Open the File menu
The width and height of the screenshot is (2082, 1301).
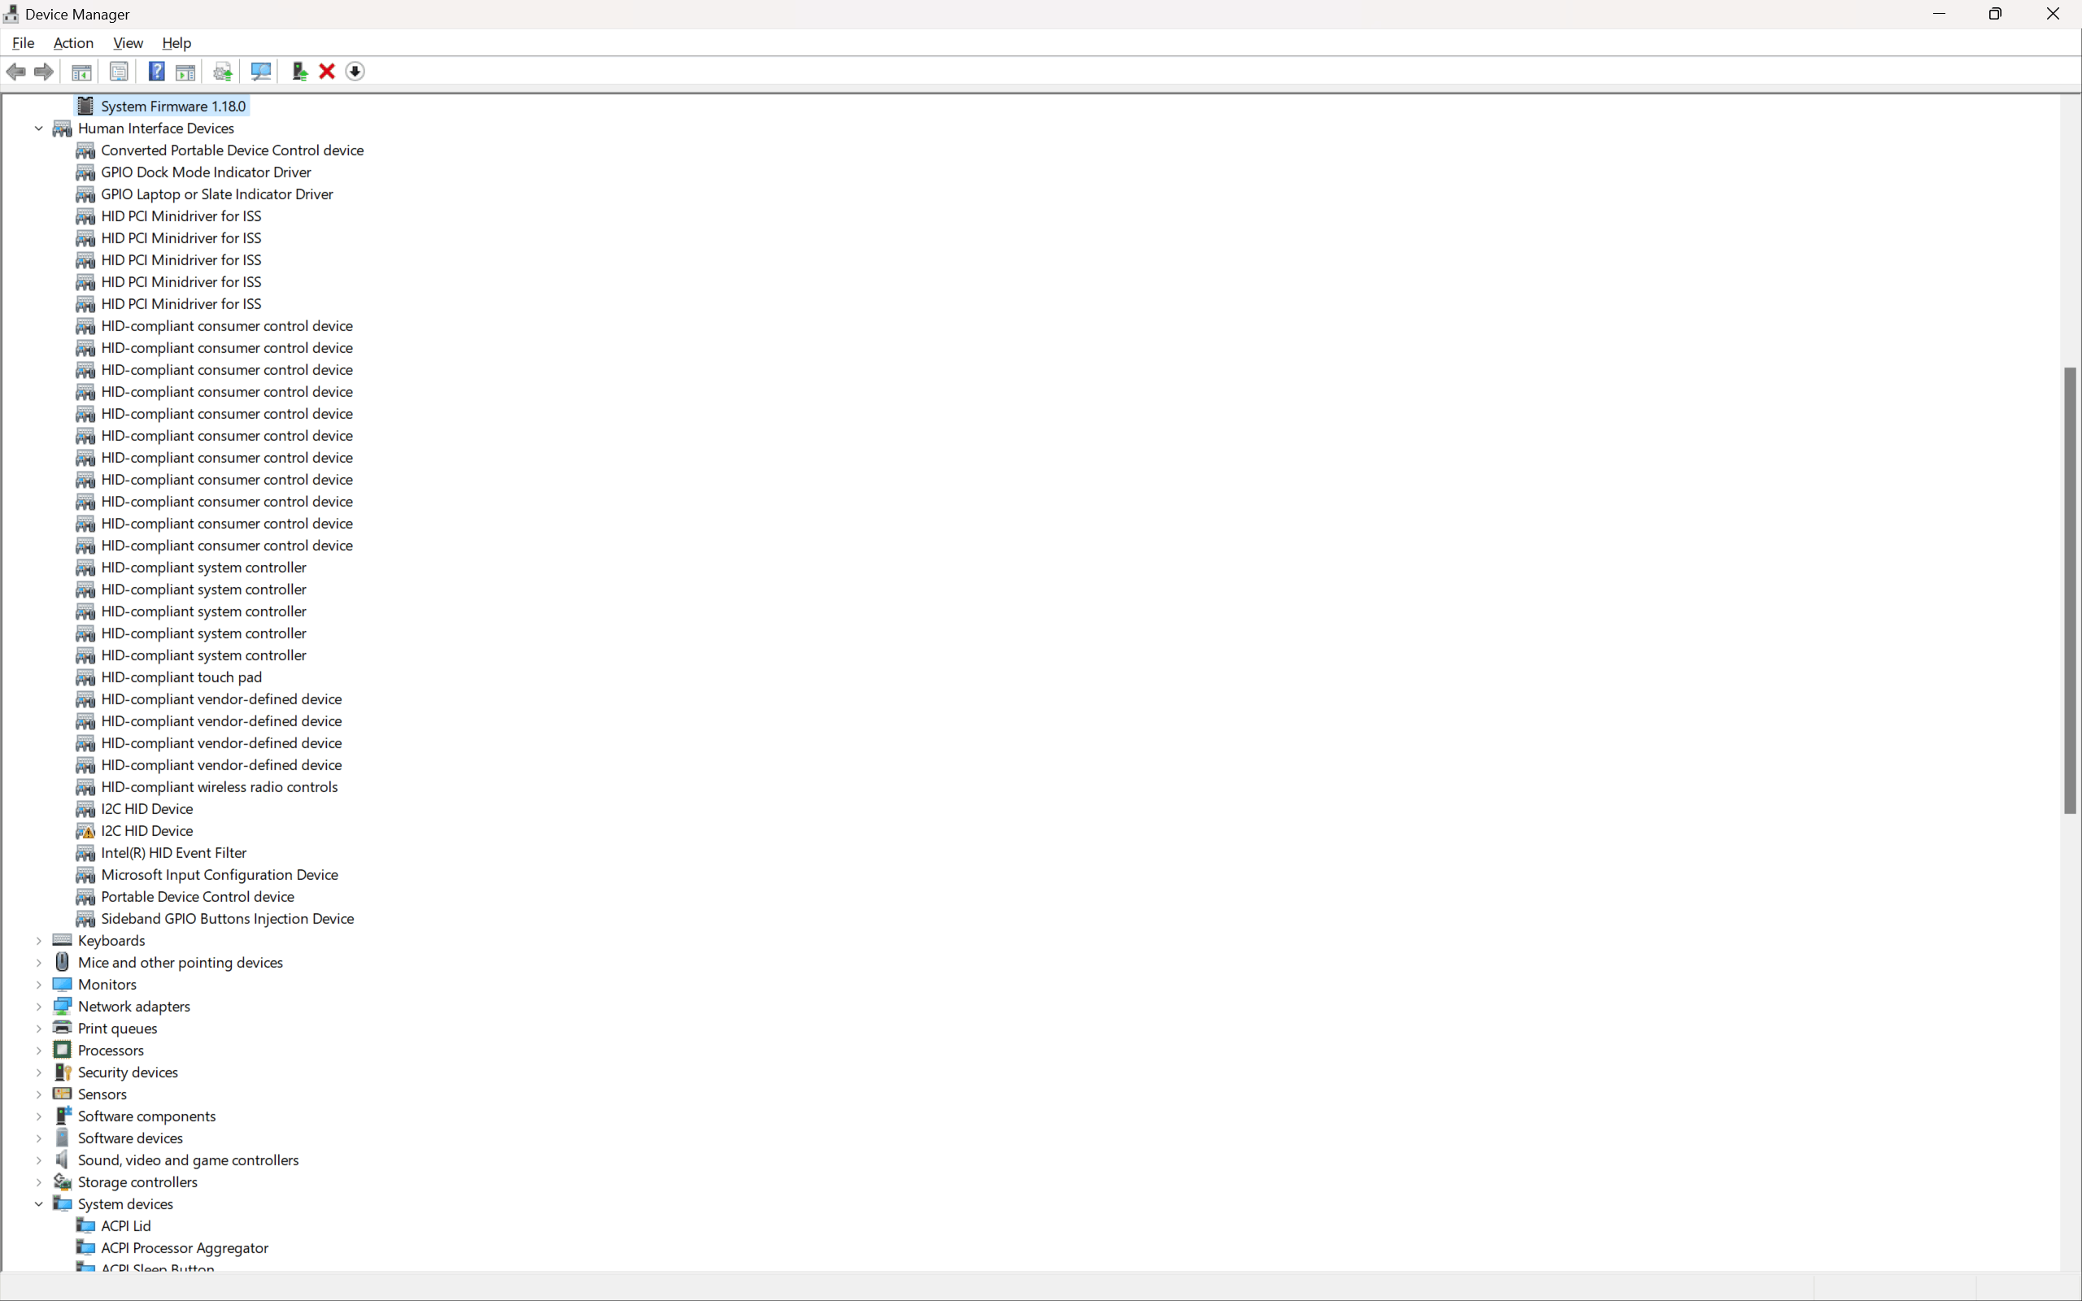pos(23,42)
